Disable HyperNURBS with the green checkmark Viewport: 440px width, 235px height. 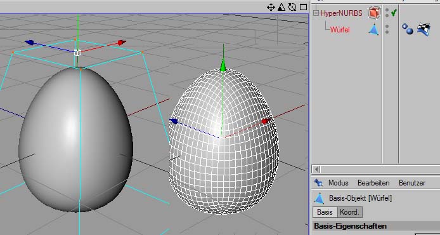tap(394, 12)
